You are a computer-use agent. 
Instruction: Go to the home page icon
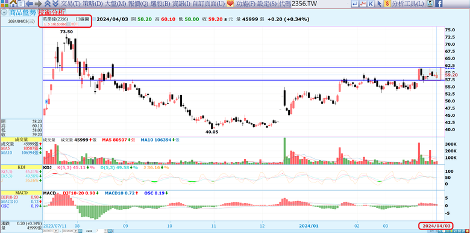pos(13,4)
